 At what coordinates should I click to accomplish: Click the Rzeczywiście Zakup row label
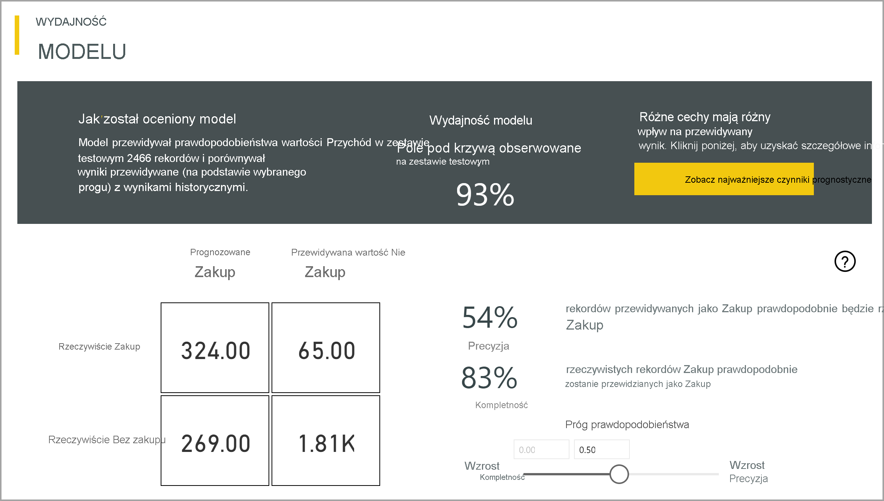99,347
